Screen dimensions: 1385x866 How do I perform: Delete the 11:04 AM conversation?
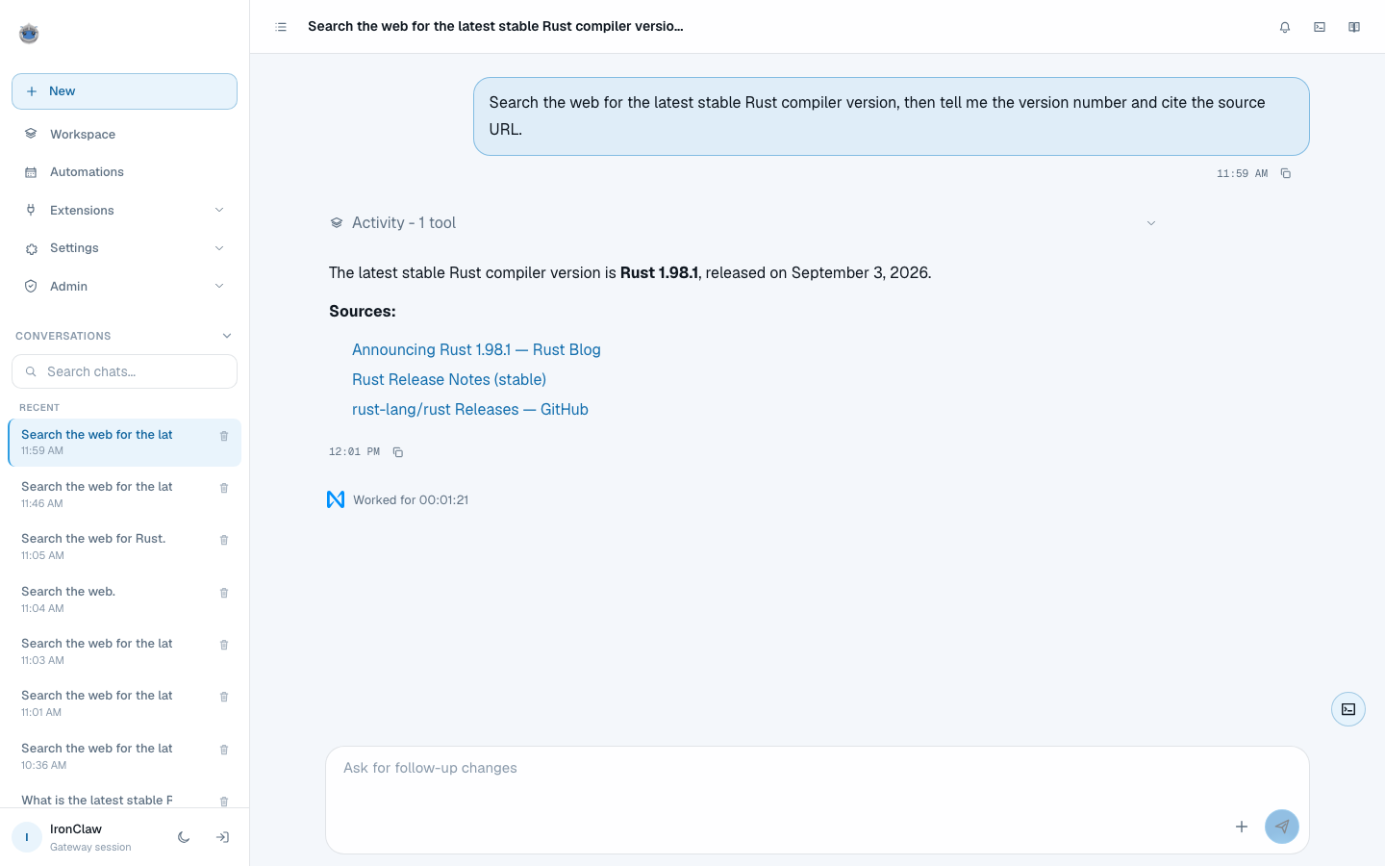coord(224,593)
